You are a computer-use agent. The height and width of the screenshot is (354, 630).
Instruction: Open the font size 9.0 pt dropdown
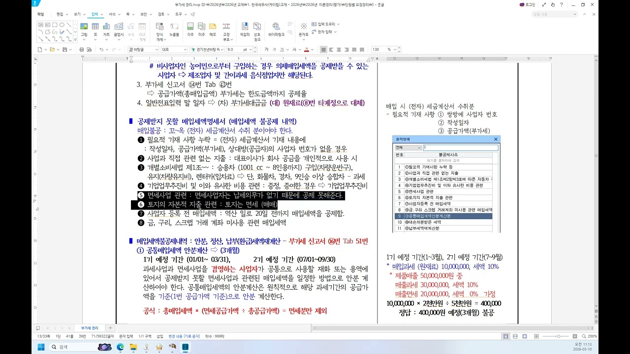coord(252,49)
